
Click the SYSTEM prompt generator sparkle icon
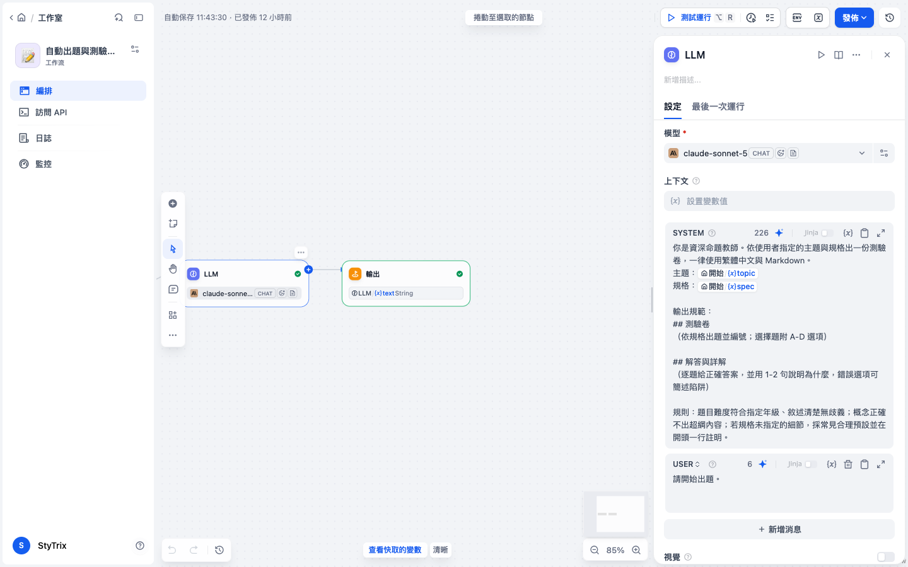click(x=779, y=232)
